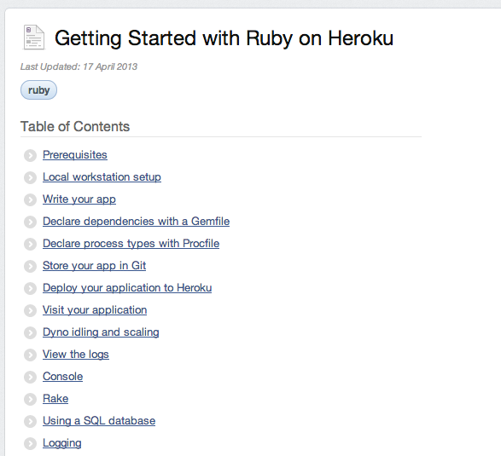Click the document icon beside the article title
This screenshot has width=501, height=456.
[x=34, y=38]
